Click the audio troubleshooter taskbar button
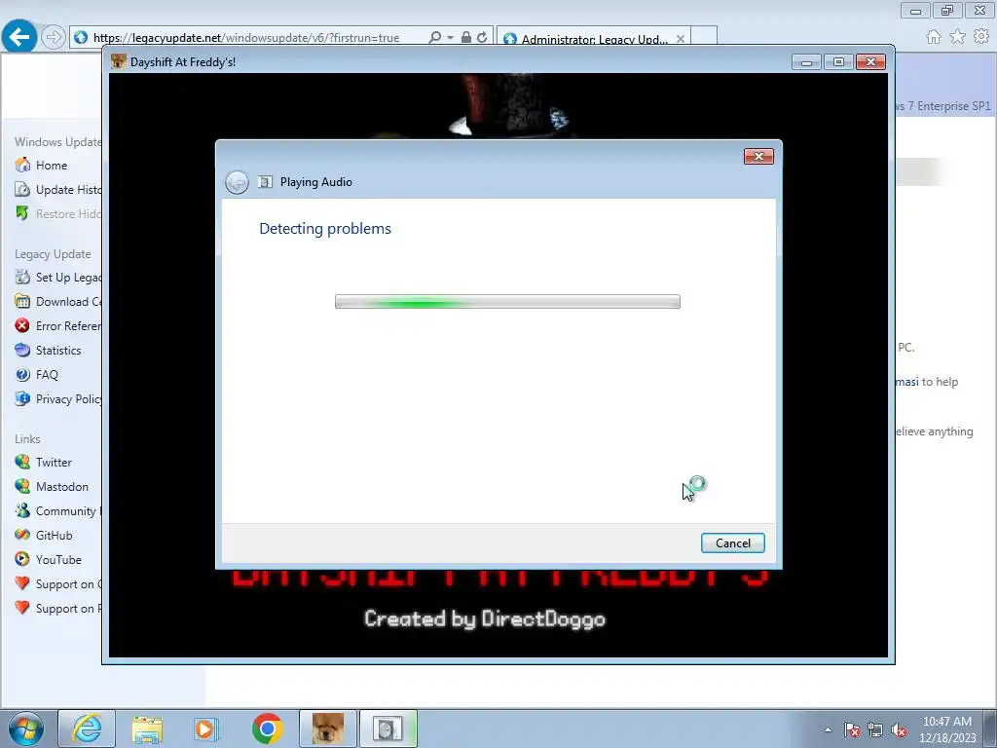 tap(388, 729)
